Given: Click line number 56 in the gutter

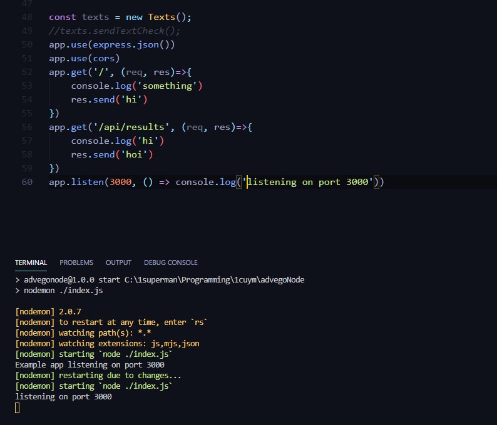Looking at the screenshot, I should (27, 127).
